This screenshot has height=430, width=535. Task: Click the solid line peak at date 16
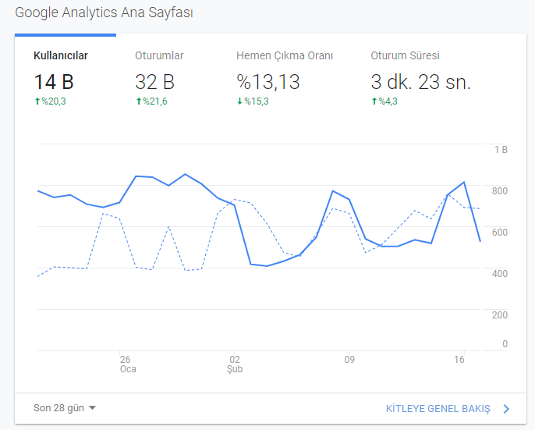[464, 182]
